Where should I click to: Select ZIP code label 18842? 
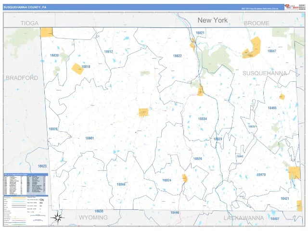(240, 156)
